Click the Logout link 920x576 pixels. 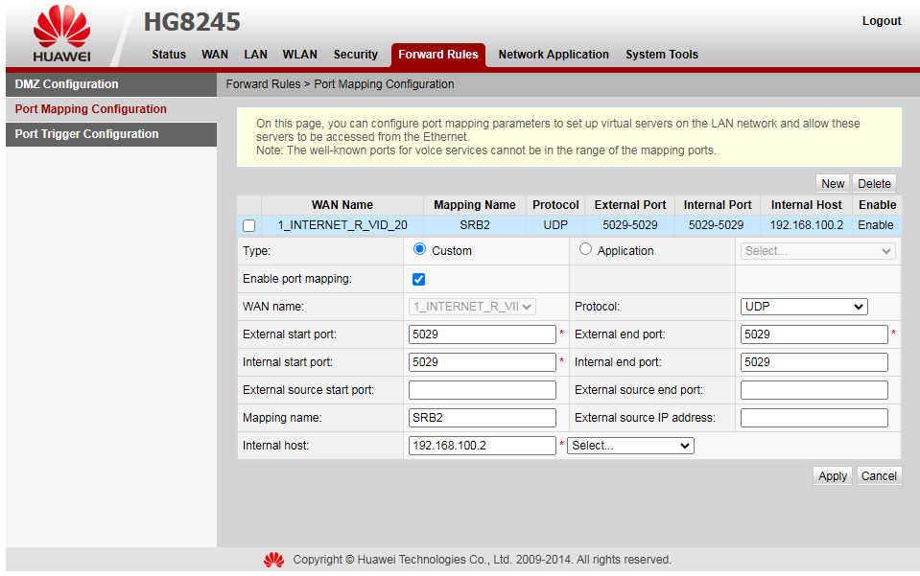coord(882,21)
